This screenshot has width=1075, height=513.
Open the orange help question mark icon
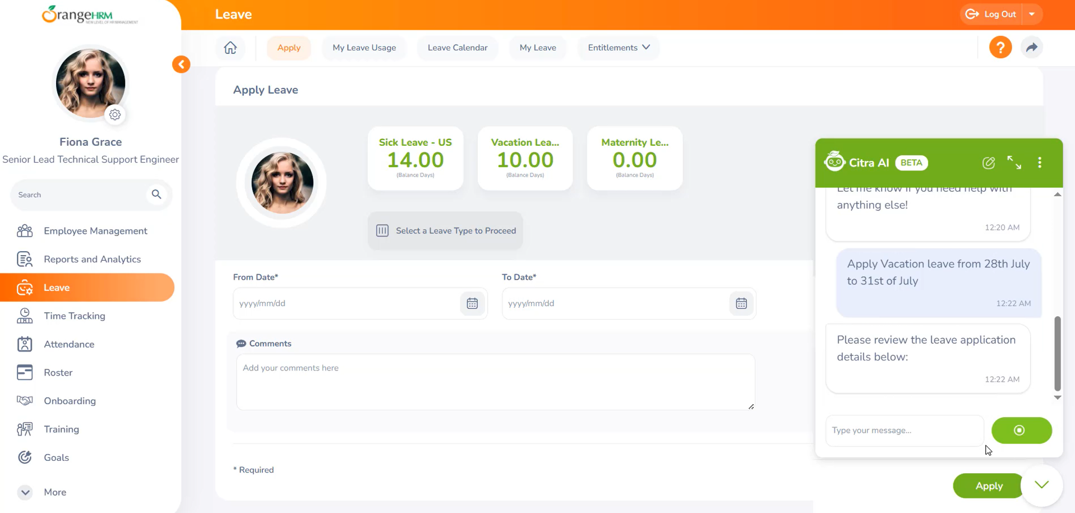[x=1000, y=48]
